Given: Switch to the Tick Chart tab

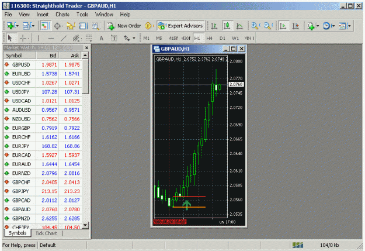Looking at the screenshot, I should [46, 233].
